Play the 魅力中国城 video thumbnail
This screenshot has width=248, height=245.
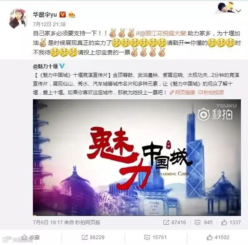coord(137,157)
